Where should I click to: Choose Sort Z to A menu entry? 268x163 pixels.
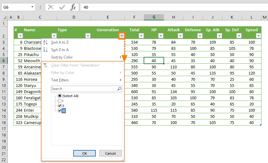pyautogui.click(x=83, y=50)
